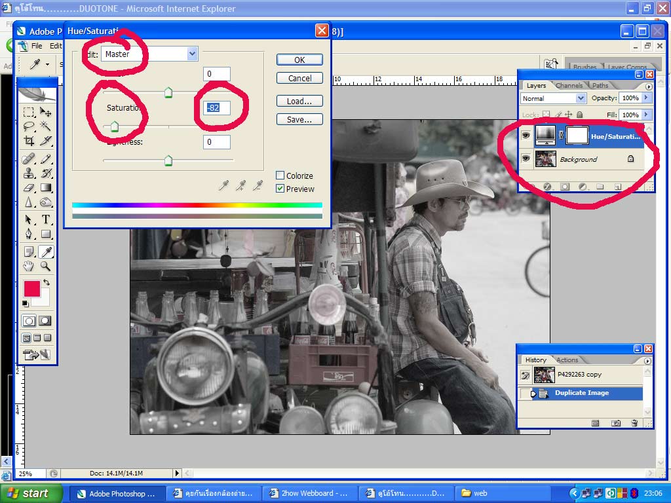Expand the layer Opacity slider arrow

[x=646, y=98]
